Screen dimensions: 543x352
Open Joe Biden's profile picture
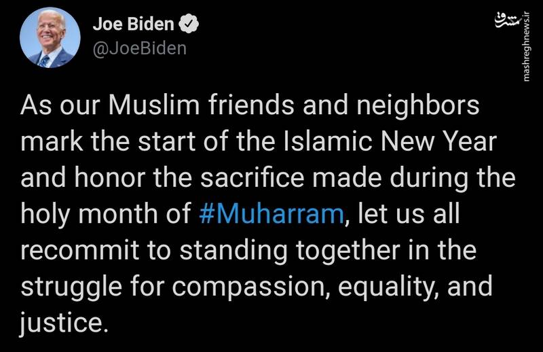coord(50,37)
